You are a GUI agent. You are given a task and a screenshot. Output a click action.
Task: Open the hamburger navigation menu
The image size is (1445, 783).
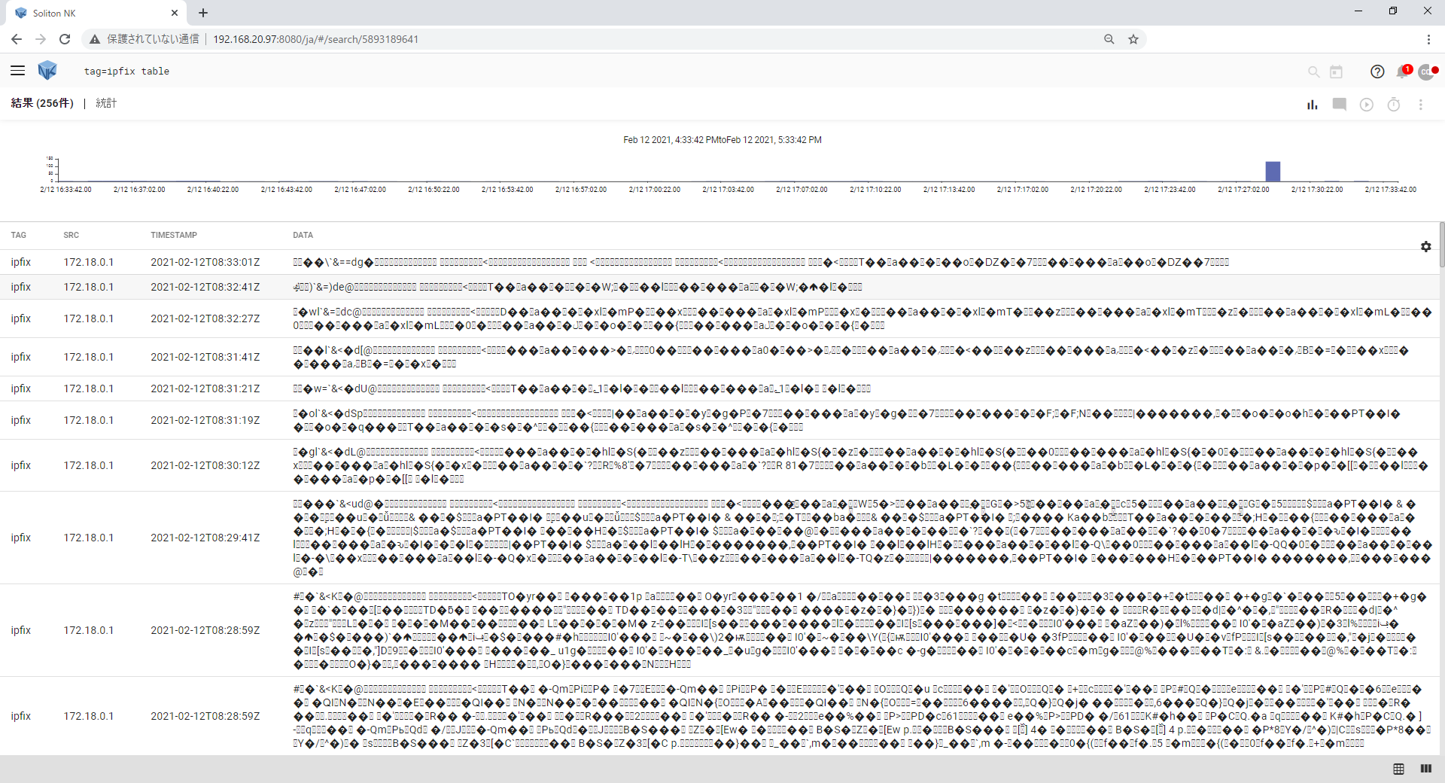[17, 70]
